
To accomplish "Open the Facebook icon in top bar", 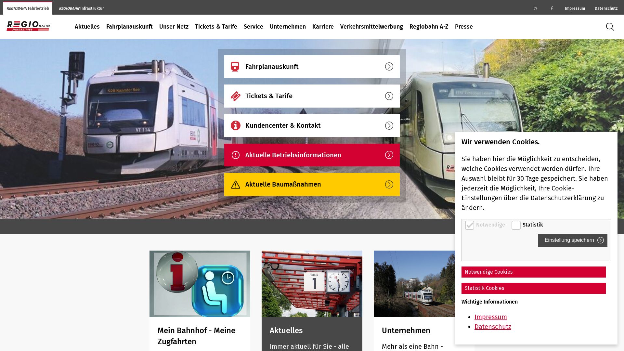I will (x=552, y=8).
